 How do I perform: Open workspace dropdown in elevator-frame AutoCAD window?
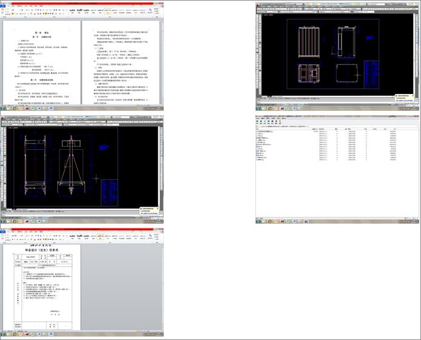39,117
